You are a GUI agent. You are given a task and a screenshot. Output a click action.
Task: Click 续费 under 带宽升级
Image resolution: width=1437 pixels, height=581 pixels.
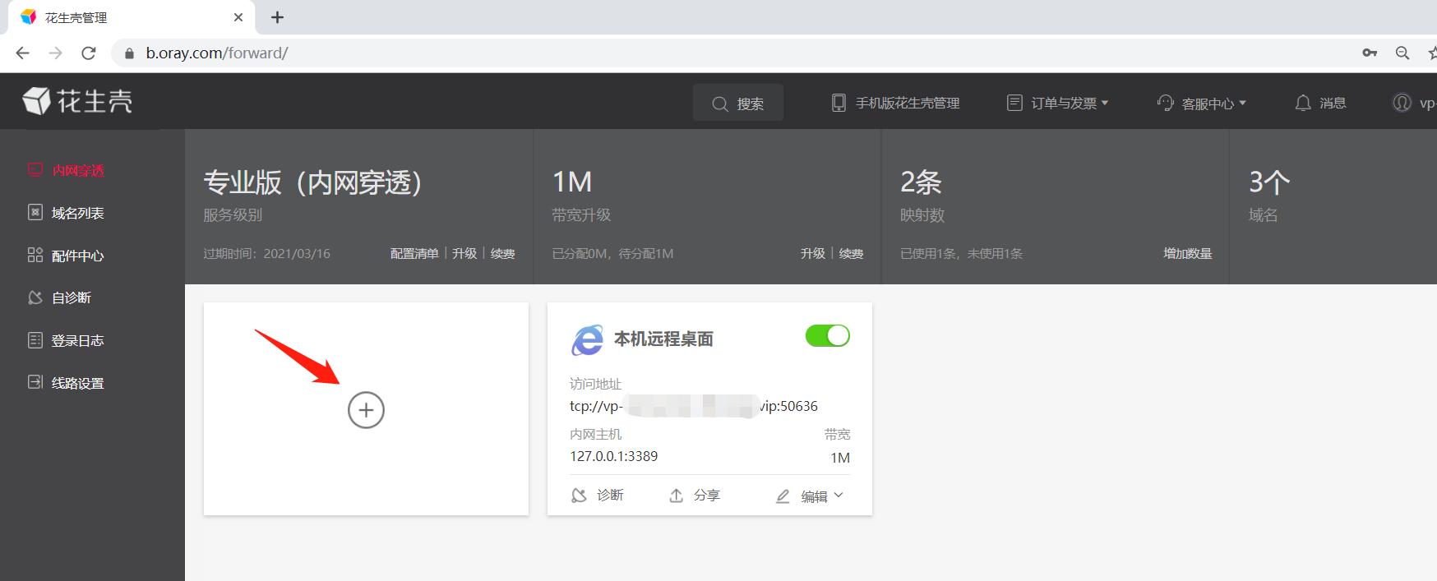(x=851, y=253)
